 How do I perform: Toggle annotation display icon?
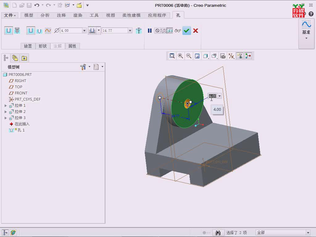[x=240, y=56]
